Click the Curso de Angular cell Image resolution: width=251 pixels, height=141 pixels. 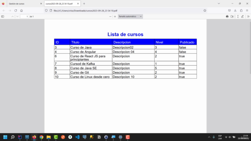91,52
